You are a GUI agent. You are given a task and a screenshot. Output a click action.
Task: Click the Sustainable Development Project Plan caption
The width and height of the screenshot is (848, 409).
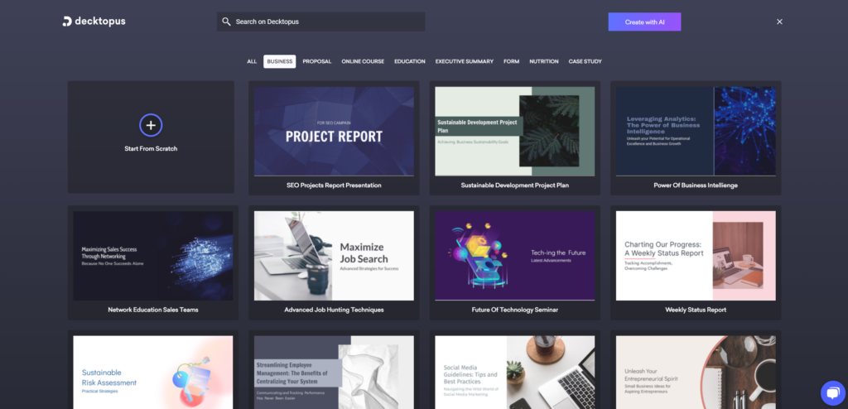pos(515,185)
